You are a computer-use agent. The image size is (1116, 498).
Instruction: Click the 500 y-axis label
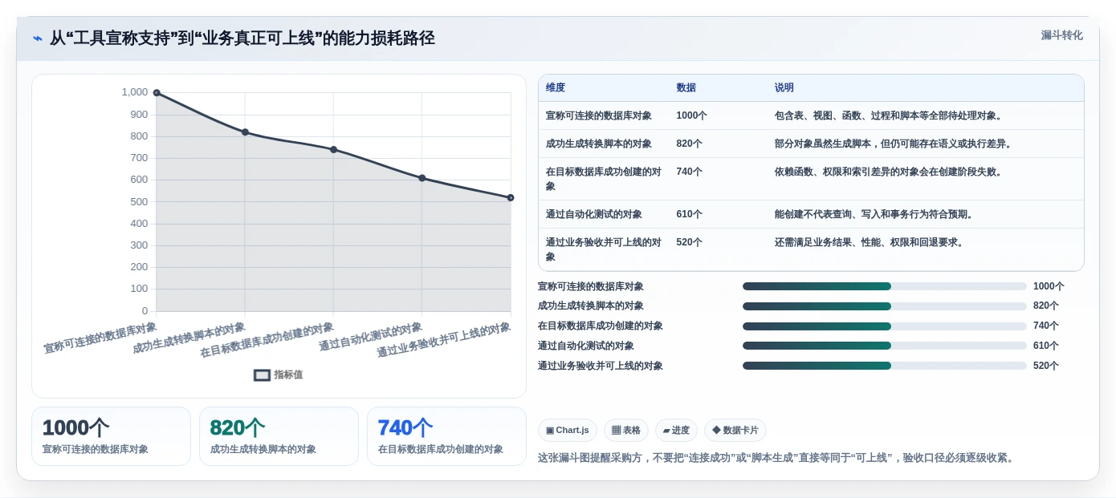point(139,201)
